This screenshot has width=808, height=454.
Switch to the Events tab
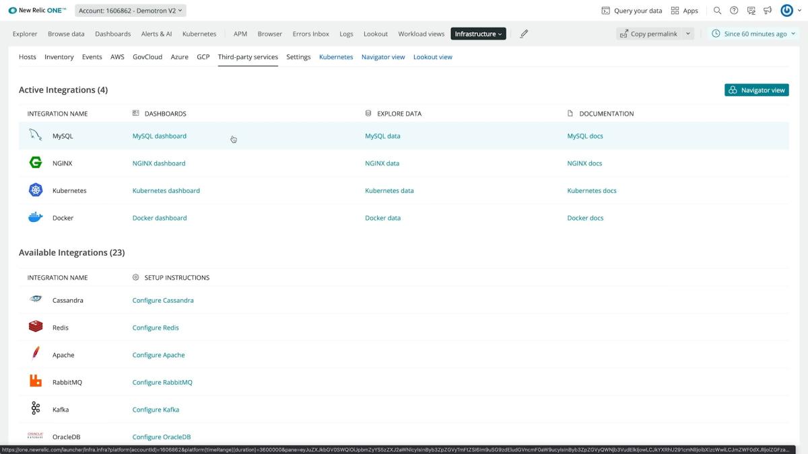92,57
